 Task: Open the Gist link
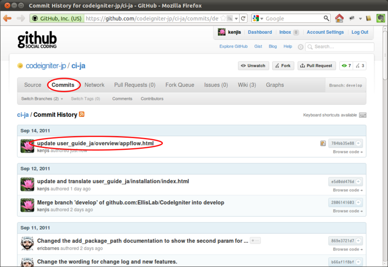pyautogui.click(x=258, y=47)
